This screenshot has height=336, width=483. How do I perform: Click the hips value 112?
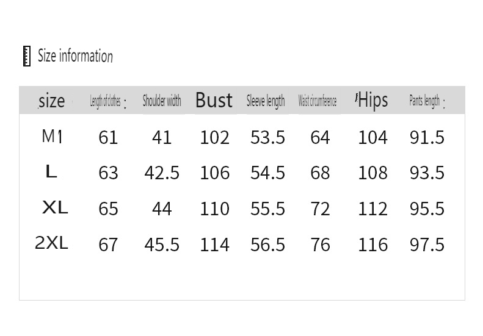pyautogui.click(x=372, y=209)
